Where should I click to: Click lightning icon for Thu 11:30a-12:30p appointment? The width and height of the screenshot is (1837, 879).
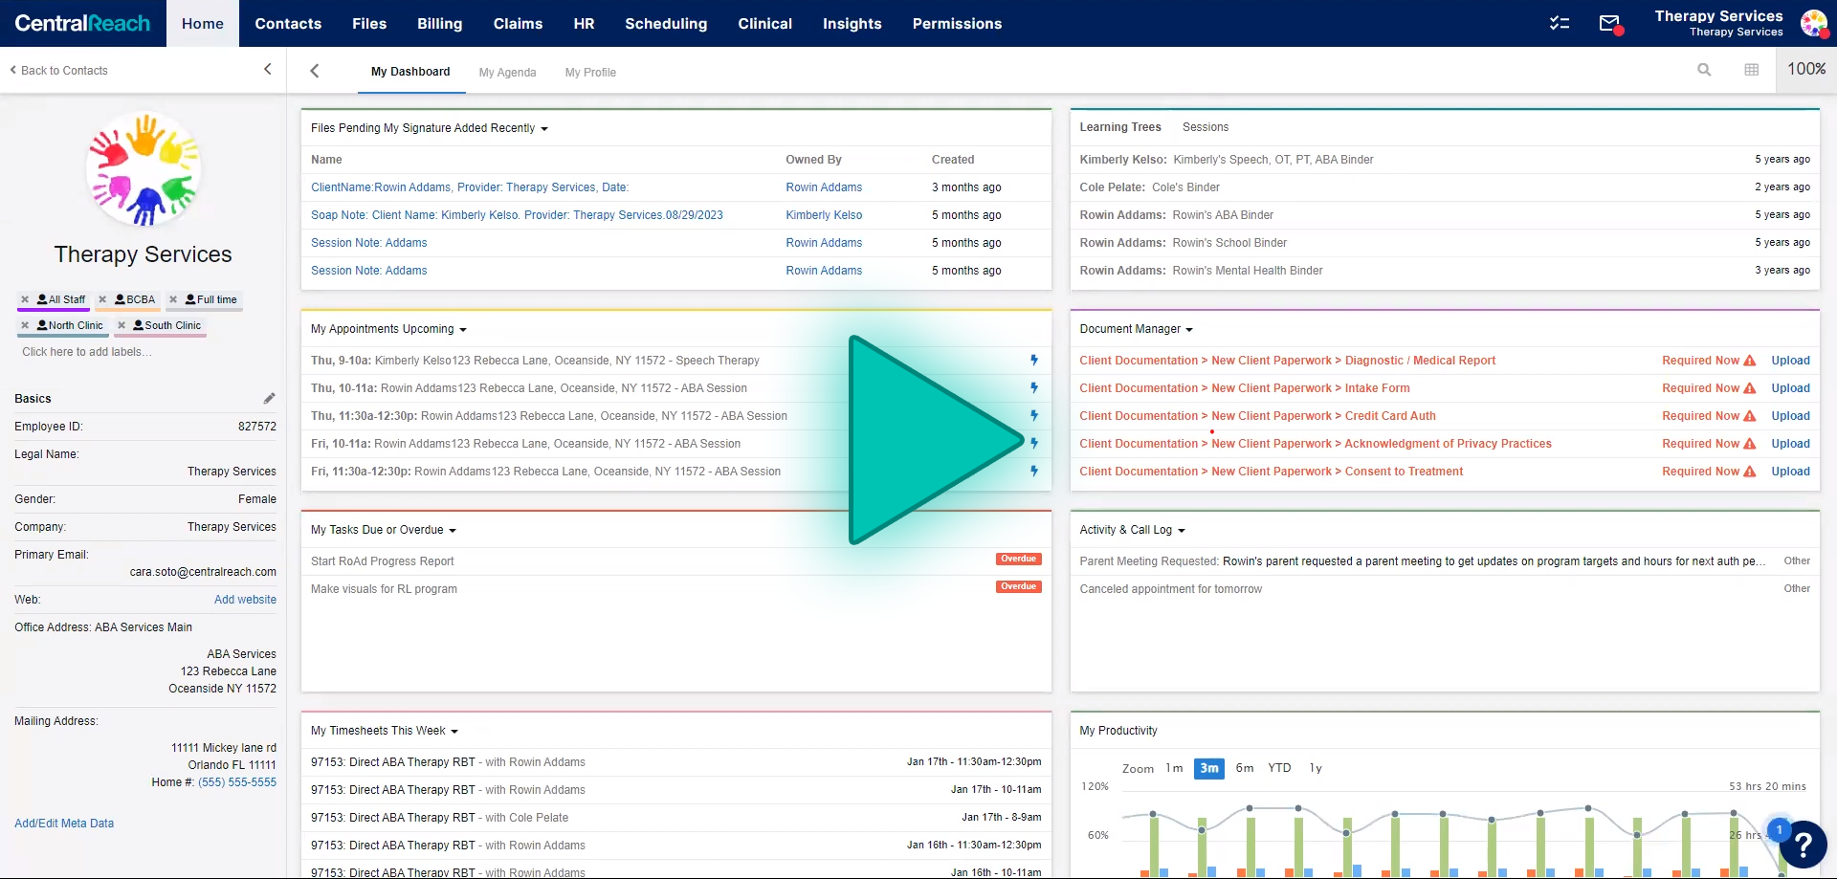click(x=1034, y=415)
